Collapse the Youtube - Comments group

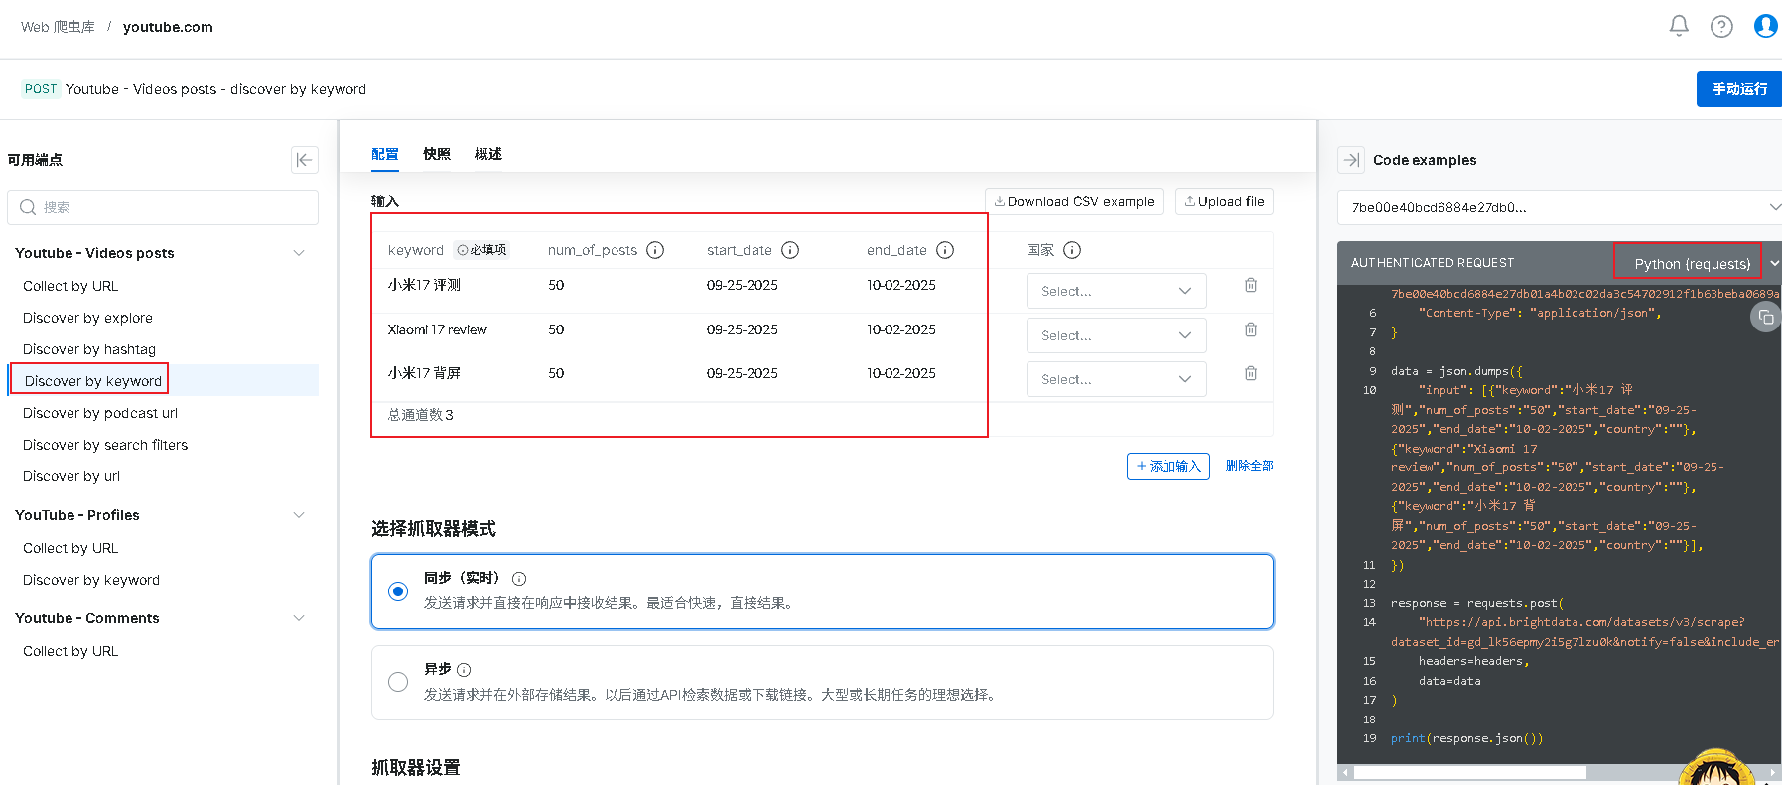[x=299, y=618]
